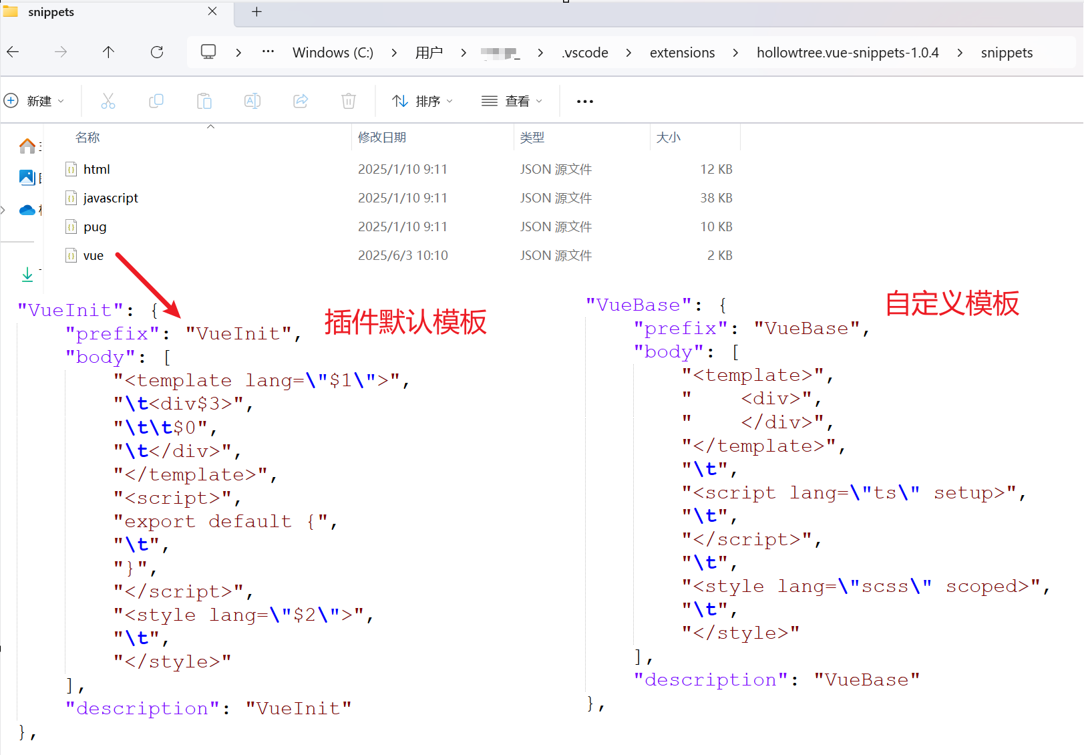
Task: Open the 查看 view dropdown
Action: click(x=512, y=101)
